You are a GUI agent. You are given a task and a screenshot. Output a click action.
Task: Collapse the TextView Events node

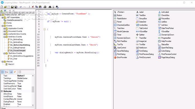(x=4, y=53)
